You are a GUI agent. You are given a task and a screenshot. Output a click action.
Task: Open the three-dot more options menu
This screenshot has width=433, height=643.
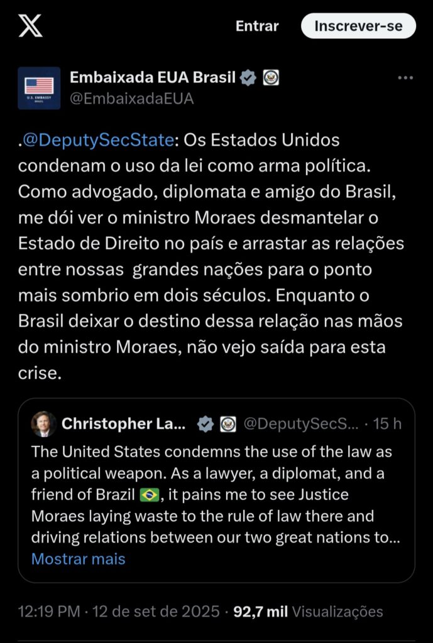[406, 78]
